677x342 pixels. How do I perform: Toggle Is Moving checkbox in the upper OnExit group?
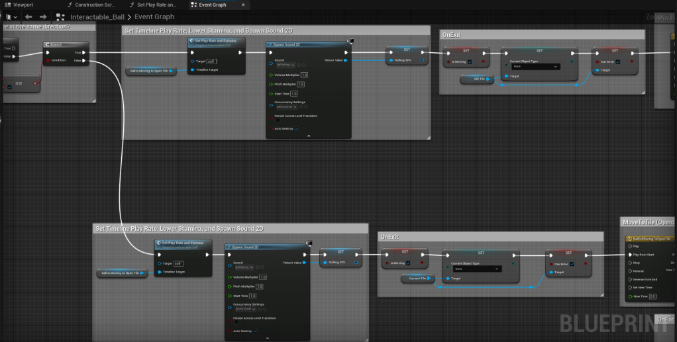click(470, 62)
